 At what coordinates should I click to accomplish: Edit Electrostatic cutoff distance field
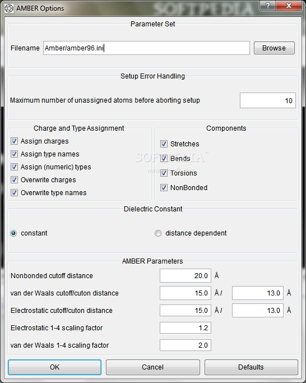[186, 311]
